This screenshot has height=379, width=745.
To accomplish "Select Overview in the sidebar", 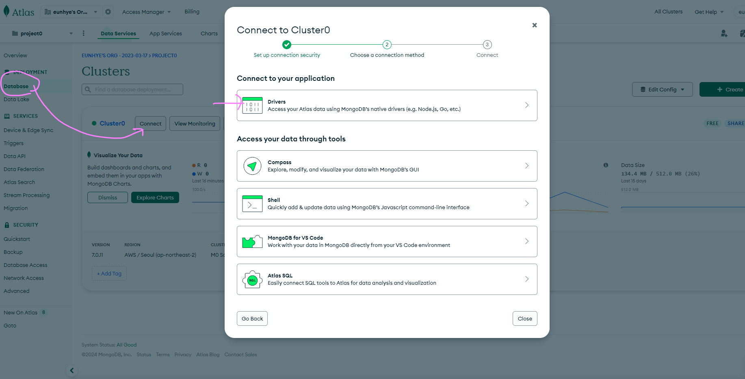I will (15, 55).
